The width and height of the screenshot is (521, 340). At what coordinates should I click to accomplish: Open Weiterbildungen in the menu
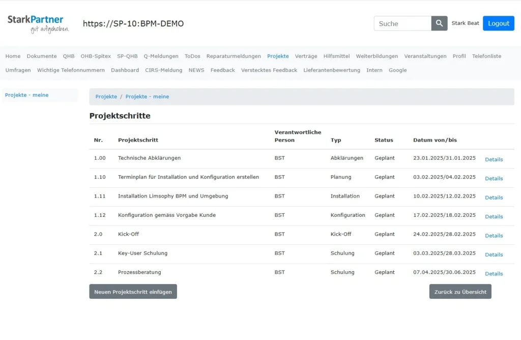377,56
